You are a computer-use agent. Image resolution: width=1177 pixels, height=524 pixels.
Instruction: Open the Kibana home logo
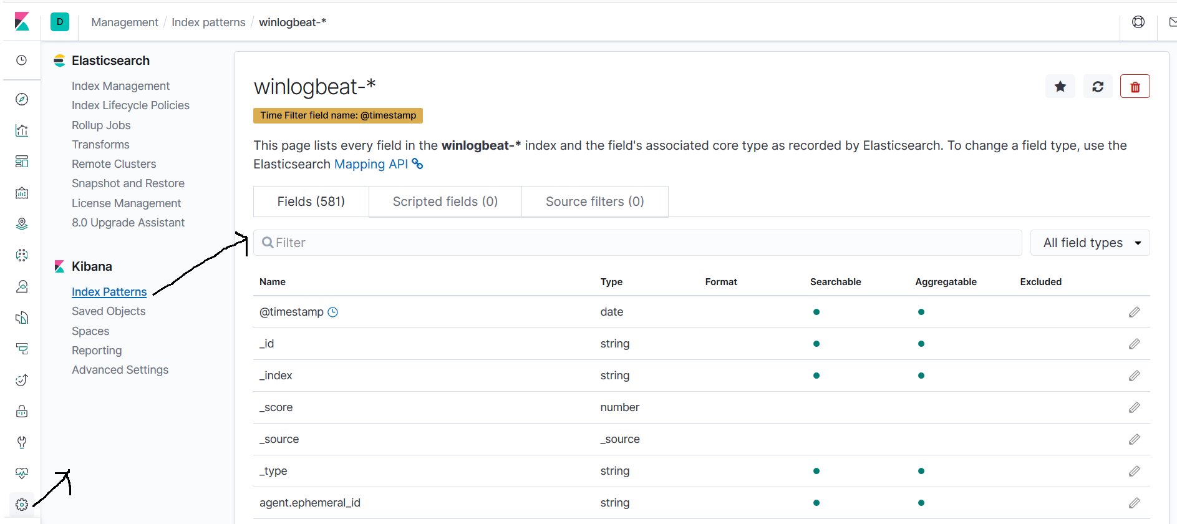click(22, 22)
